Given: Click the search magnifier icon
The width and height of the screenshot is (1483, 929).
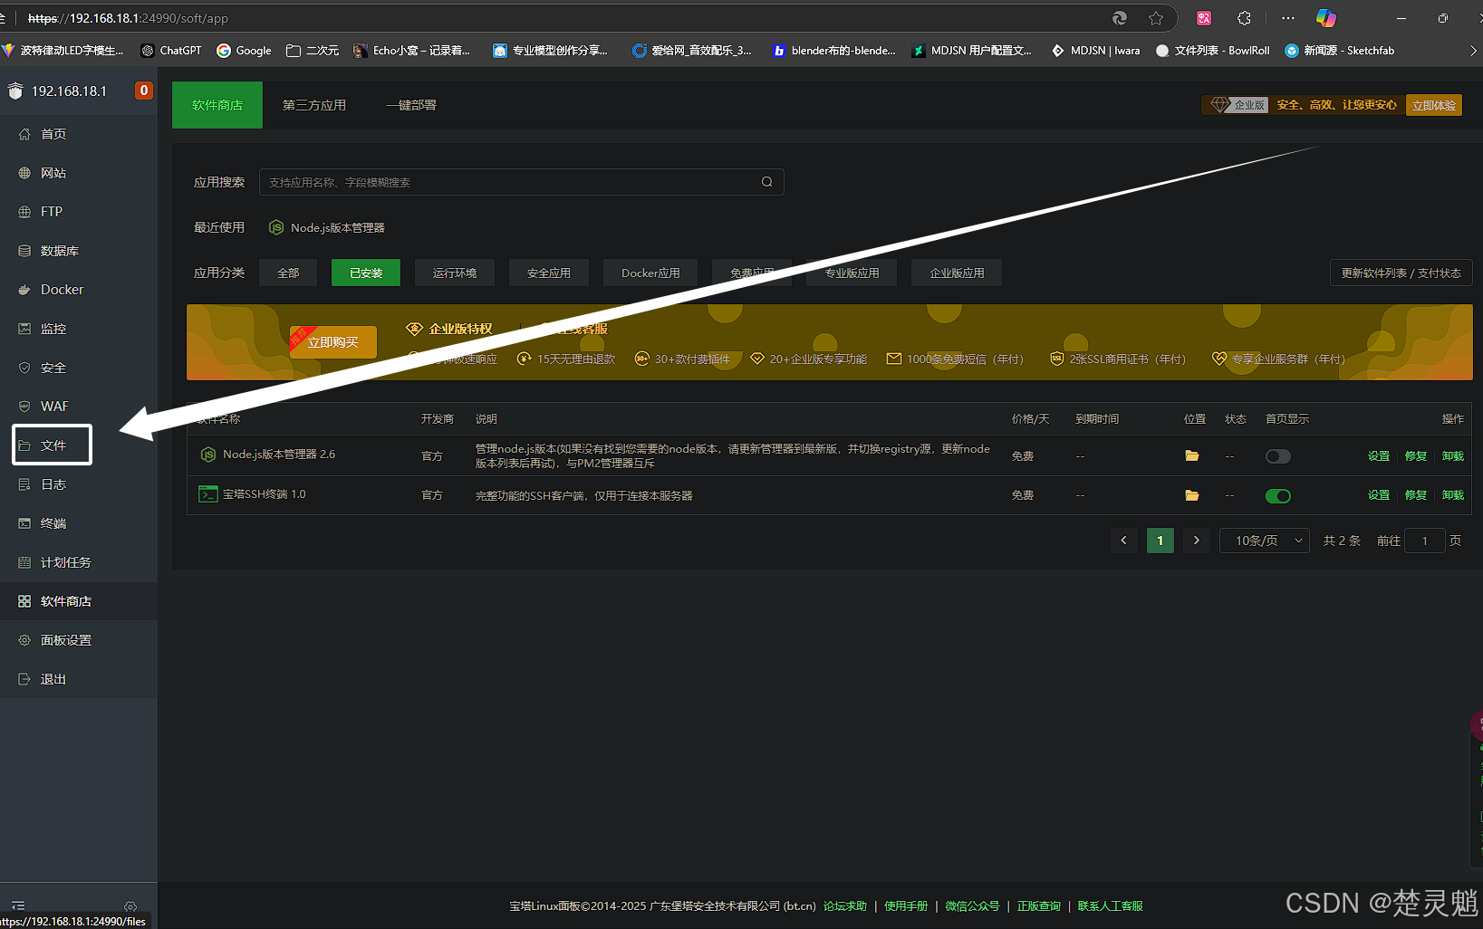Looking at the screenshot, I should click(767, 182).
